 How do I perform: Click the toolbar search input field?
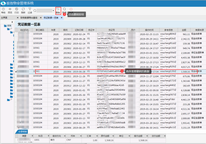coord(44,11)
